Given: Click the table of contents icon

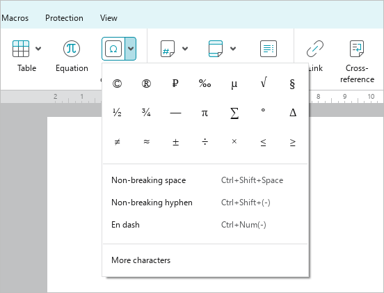Looking at the screenshot, I should (269, 49).
